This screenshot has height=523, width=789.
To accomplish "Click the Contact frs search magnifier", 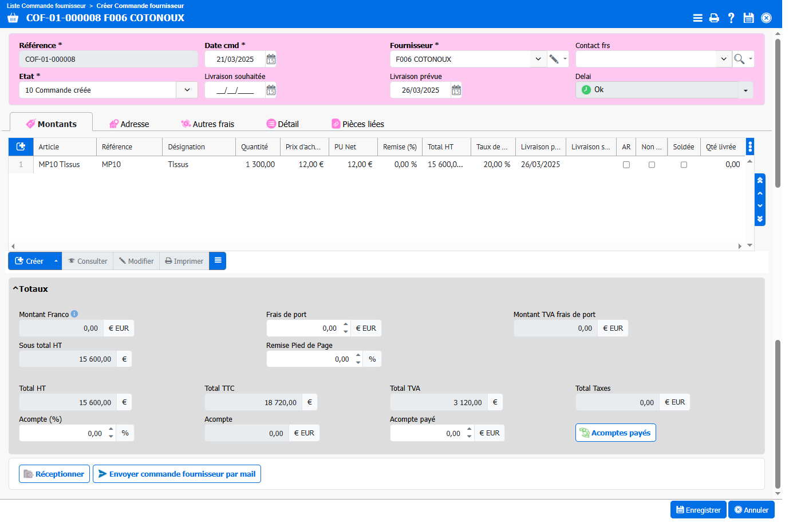I will coord(739,59).
